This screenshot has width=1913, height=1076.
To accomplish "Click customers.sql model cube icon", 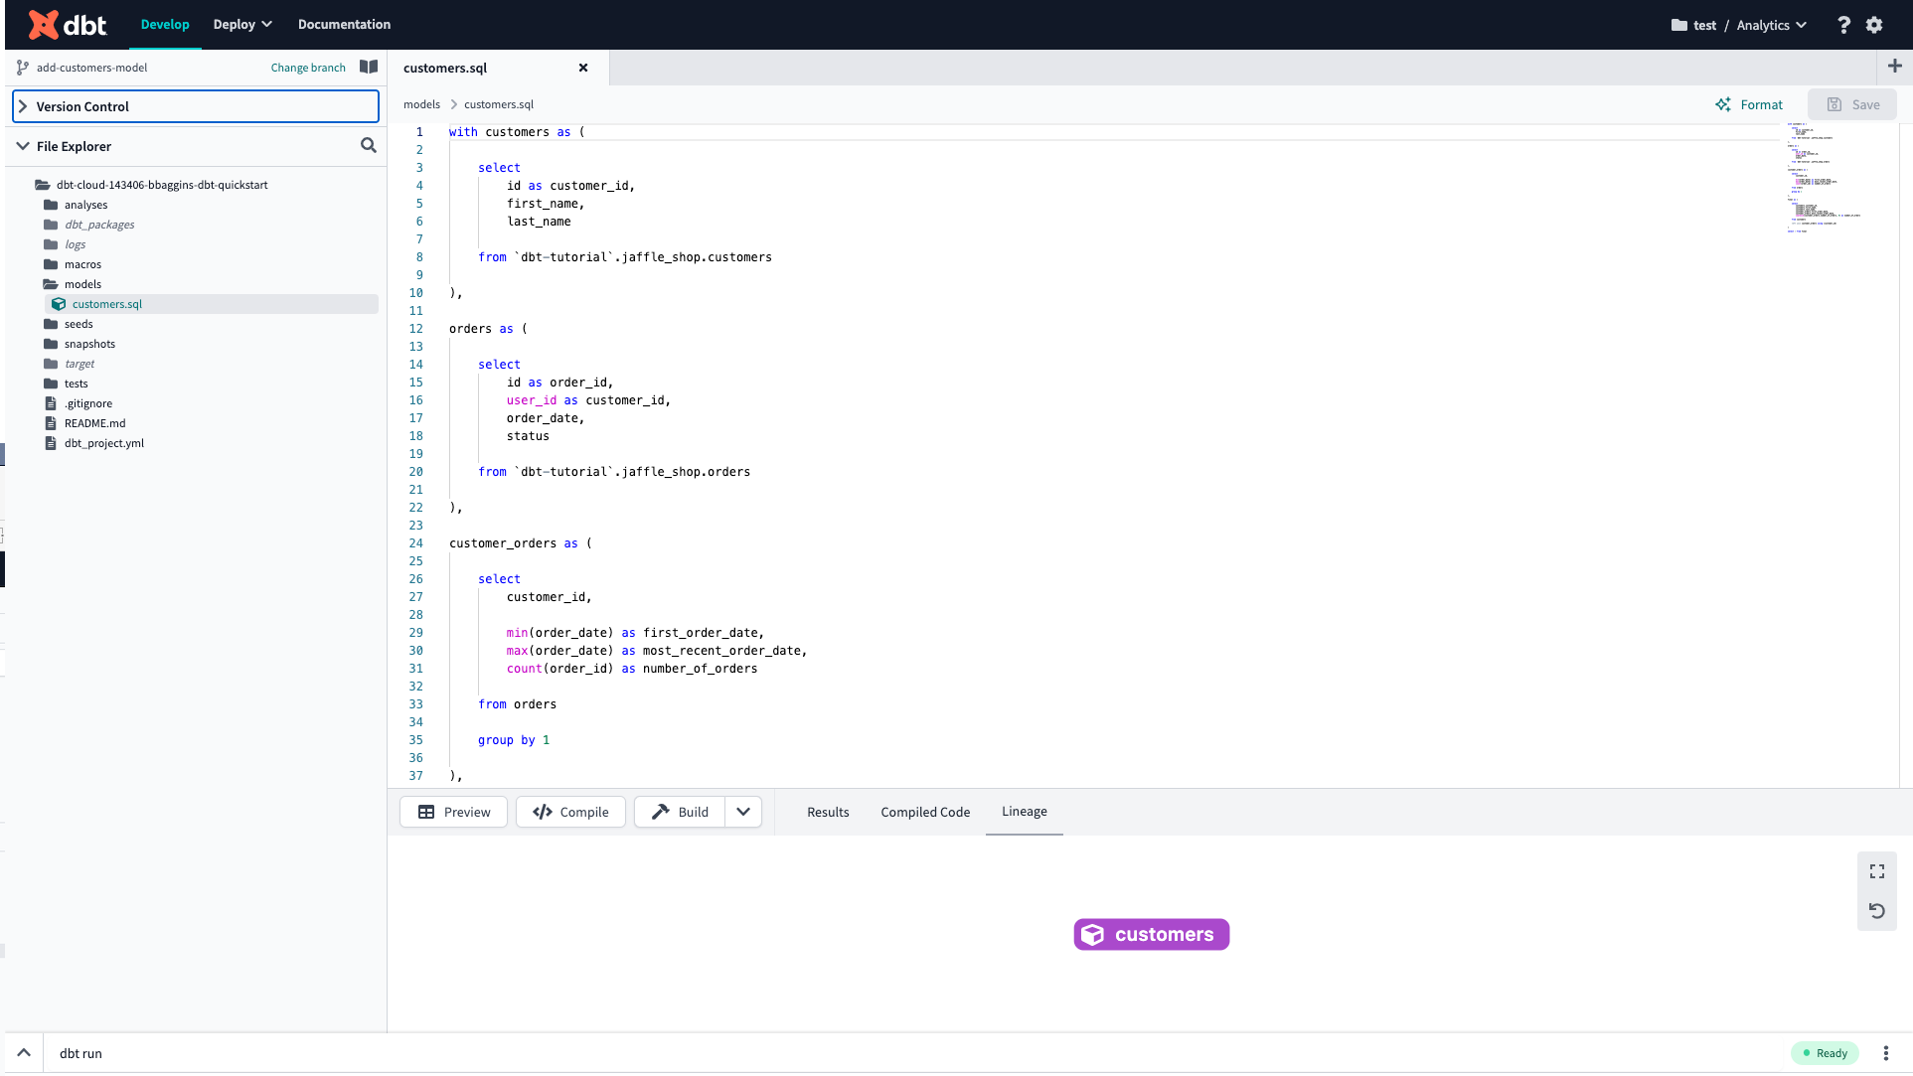I will tap(59, 304).
